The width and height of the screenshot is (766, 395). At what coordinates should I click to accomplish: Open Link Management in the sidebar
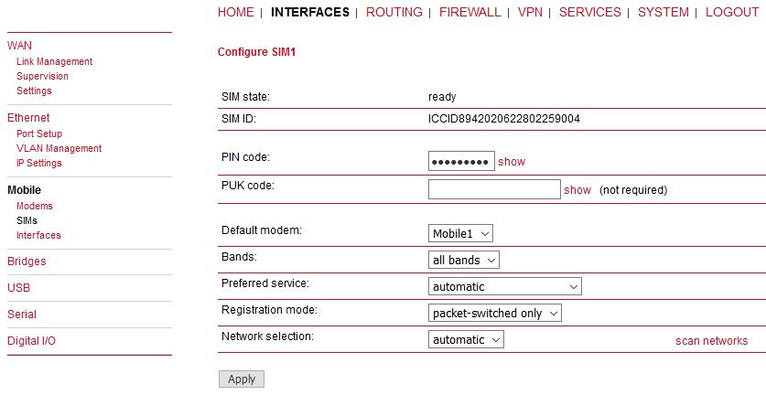coord(54,61)
